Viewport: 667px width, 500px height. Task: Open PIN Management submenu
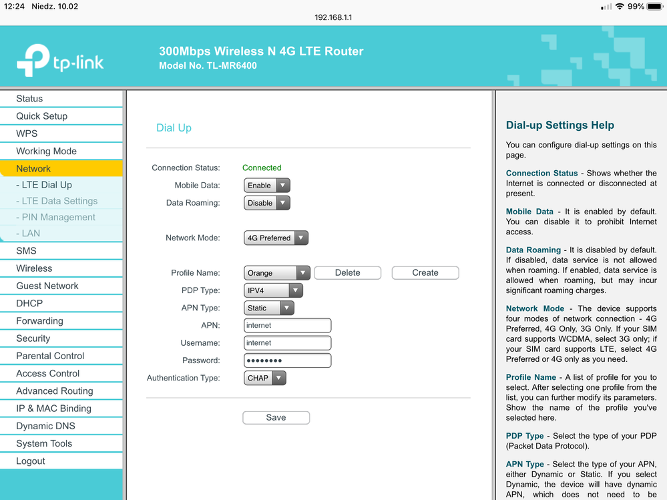point(61,217)
